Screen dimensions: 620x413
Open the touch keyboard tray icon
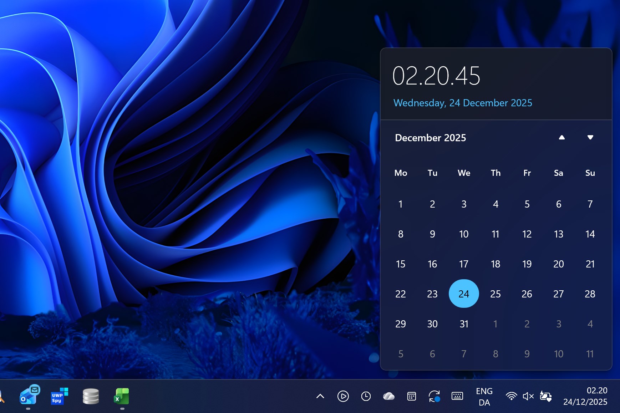pyautogui.click(x=457, y=396)
